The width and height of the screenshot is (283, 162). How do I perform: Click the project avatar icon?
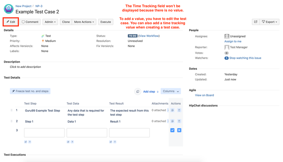coord(9,9)
